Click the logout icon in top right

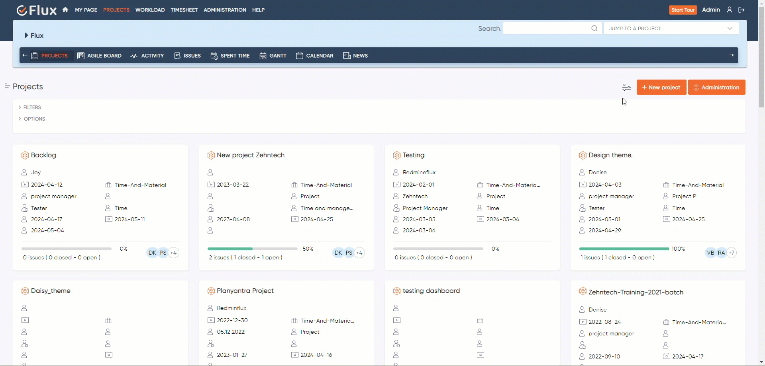coord(741,10)
